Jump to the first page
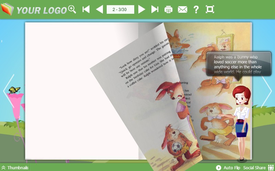Image resolution: width=275 pixels, height=171 pixels. click(86, 9)
